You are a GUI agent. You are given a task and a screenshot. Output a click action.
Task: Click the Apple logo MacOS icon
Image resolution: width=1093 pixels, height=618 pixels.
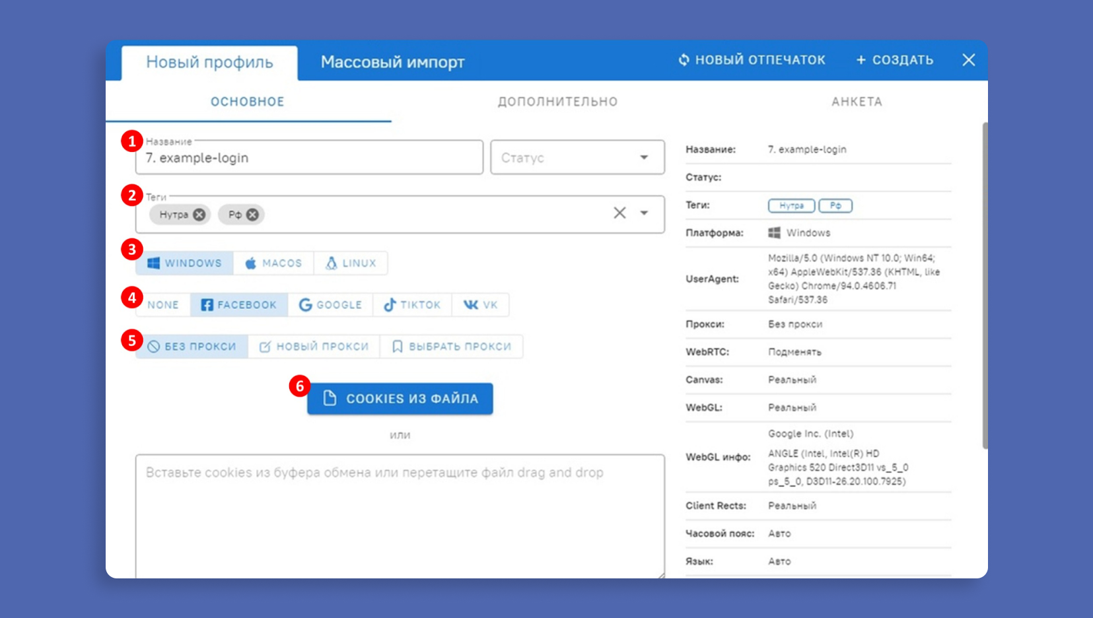coord(251,263)
